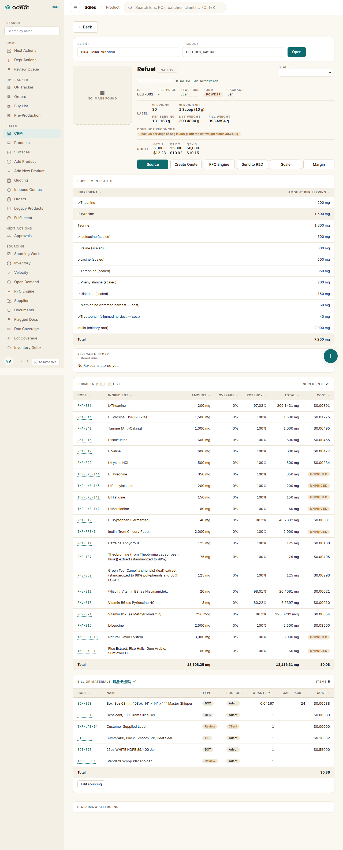This screenshot has height=850, width=343.
Task: Click the Surfaces grid icon
Action: click(9, 153)
